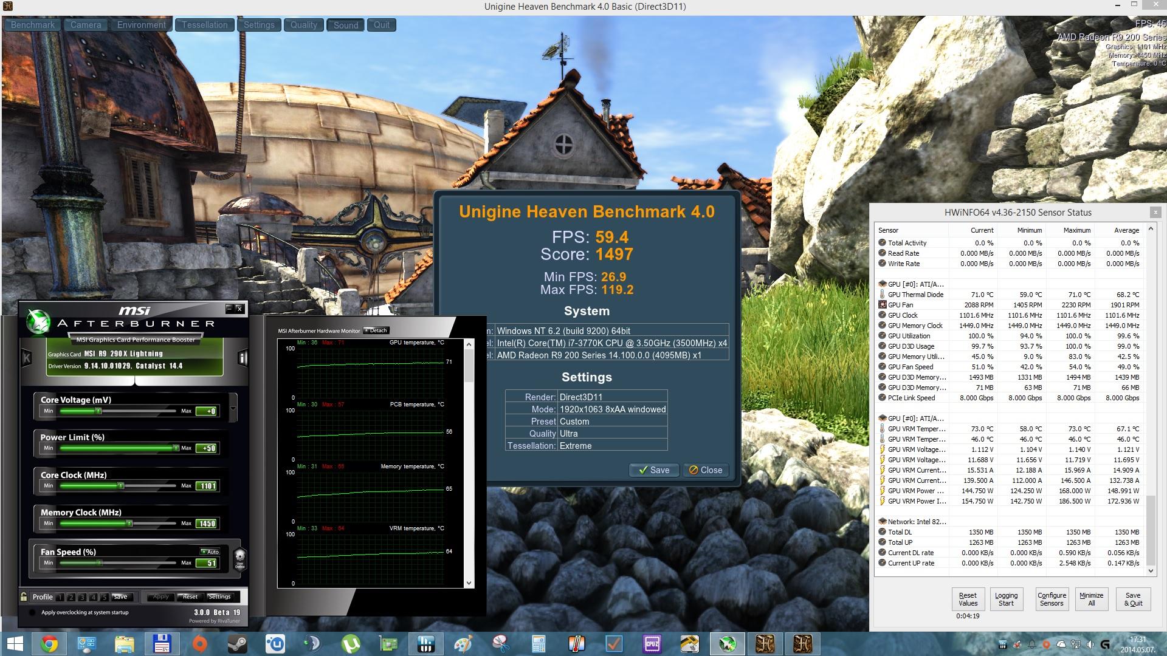Click HWiNFO sensor list scroll-up arrow
The height and width of the screenshot is (656, 1167).
coord(1151,230)
